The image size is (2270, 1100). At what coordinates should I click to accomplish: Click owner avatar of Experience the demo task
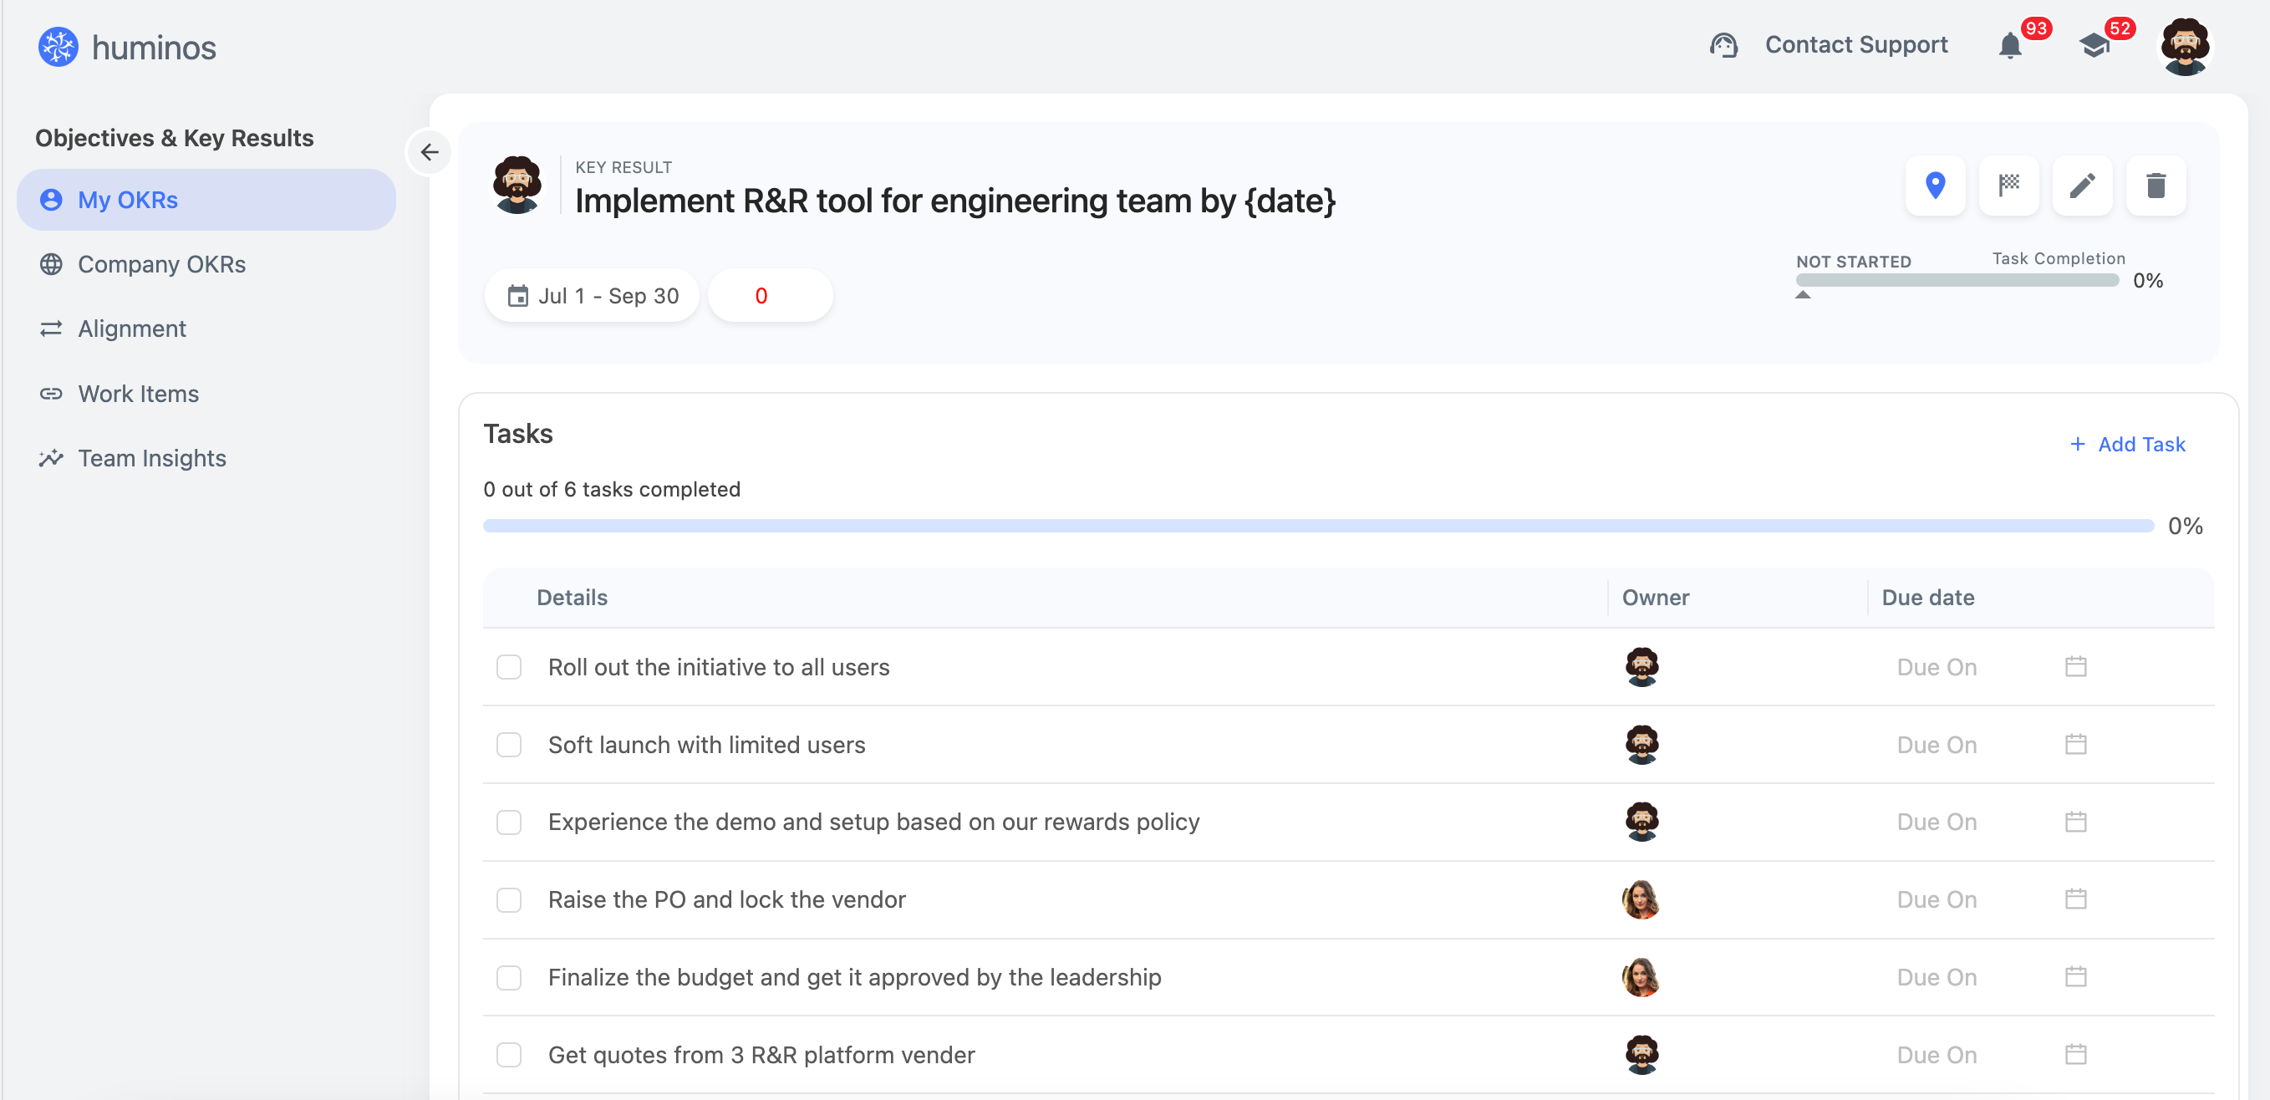1641,822
